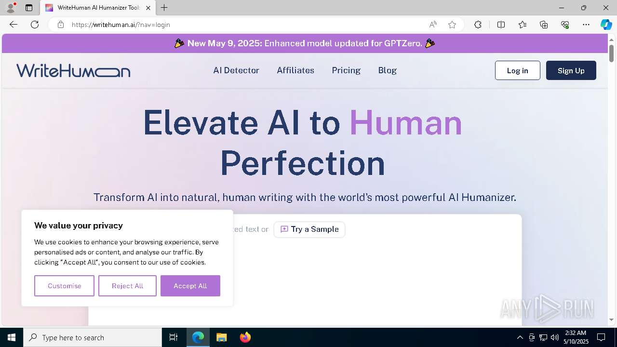Viewport: 617px width, 347px height.
Task: Reject All cookies
Action: coord(127,286)
